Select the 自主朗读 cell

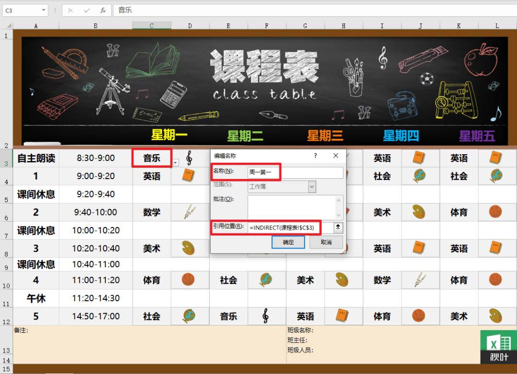click(x=36, y=159)
